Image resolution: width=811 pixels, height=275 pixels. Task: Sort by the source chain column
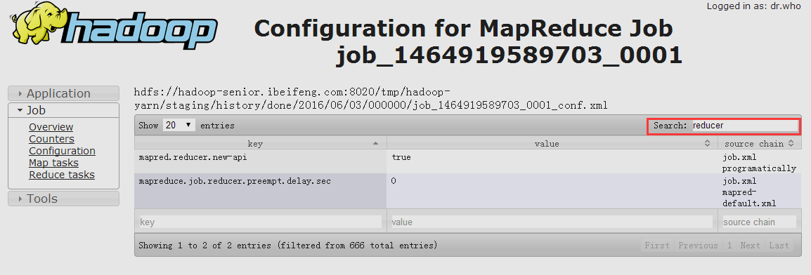(759, 143)
